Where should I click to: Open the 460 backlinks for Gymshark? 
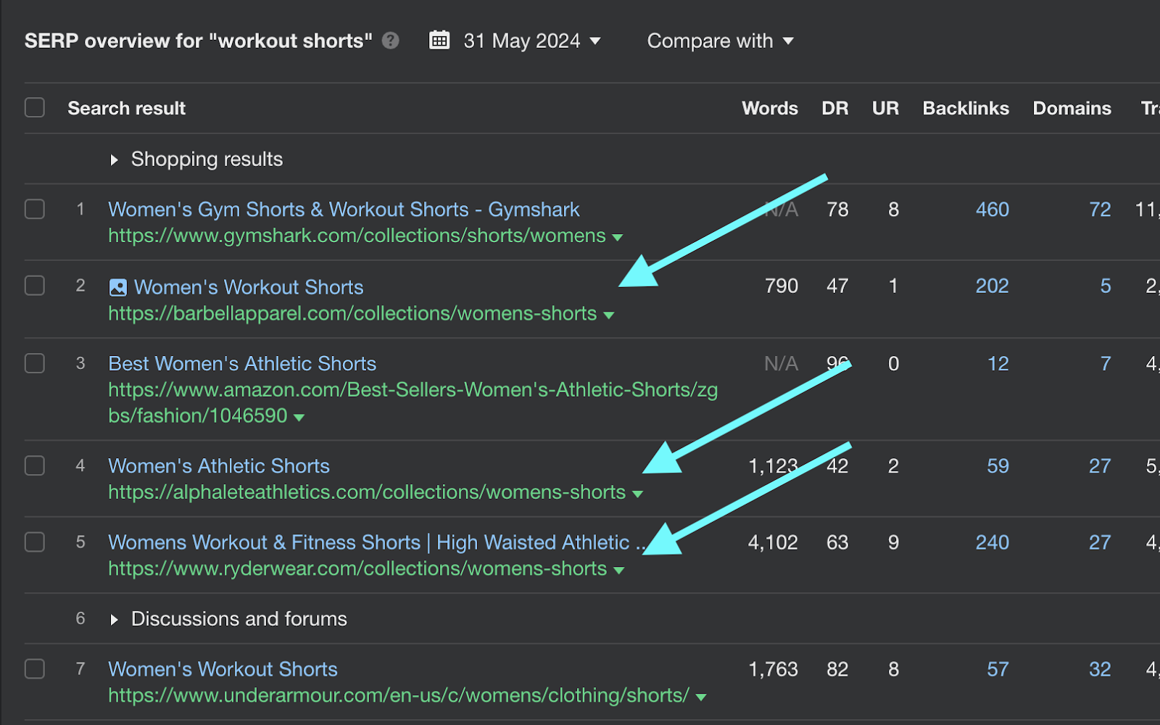click(x=993, y=210)
